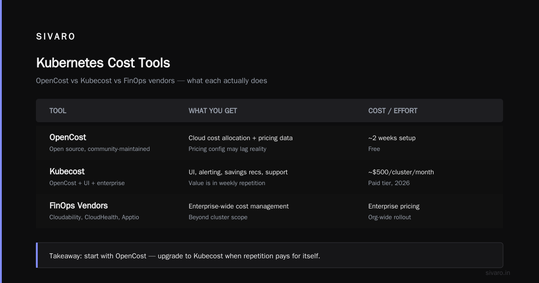Image resolution: width=539 pixels, height=283 pixels.
Task: Click 'Cloud cost allocation + pricing data' cell
Action: tap(240, 138)
